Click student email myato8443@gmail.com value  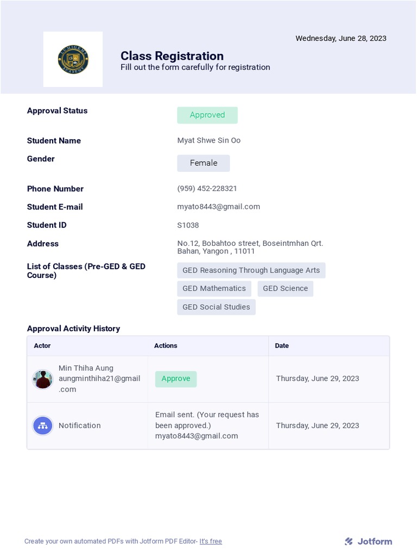click(x=219, y=207)
